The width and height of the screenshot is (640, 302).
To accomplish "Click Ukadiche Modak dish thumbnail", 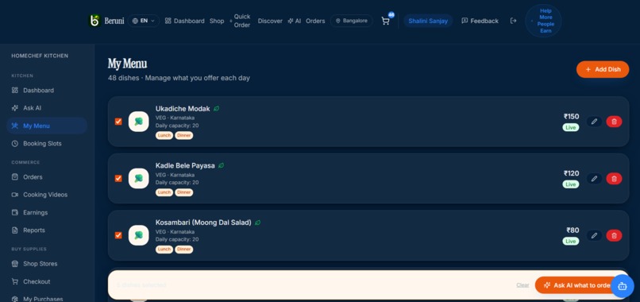I will tap(138, 122).
